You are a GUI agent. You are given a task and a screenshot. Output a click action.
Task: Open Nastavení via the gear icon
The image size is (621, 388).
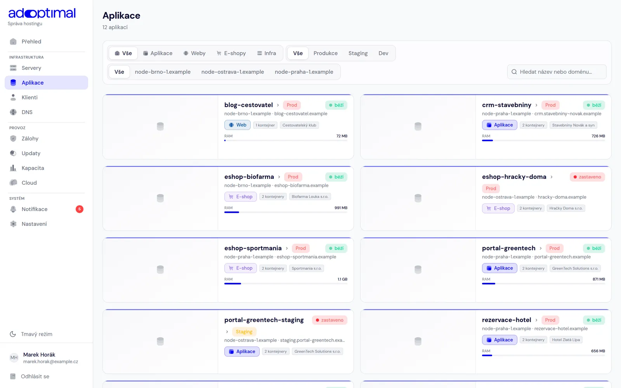tap(13, 224)
